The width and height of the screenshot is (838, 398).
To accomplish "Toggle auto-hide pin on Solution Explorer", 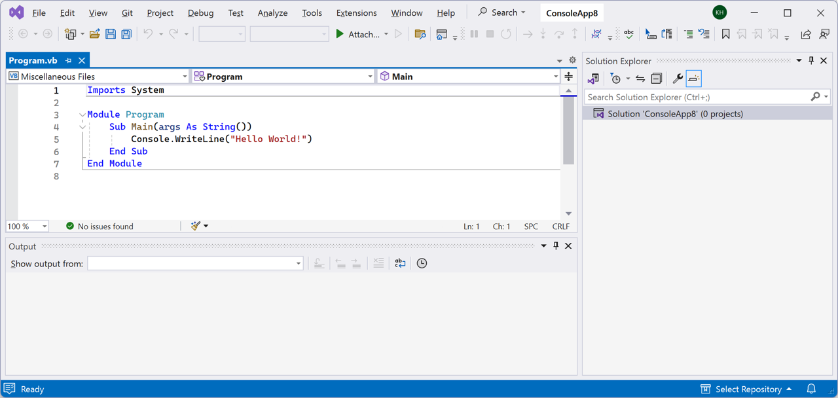I will [811, 61].
